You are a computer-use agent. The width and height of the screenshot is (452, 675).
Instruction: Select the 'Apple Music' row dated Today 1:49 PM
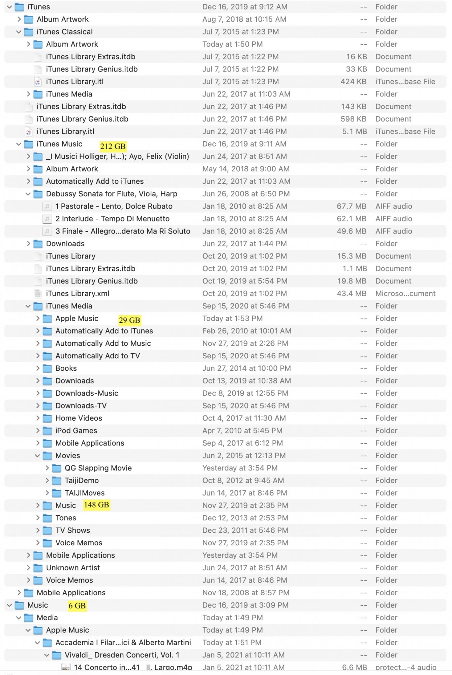(x=225, y=630)
